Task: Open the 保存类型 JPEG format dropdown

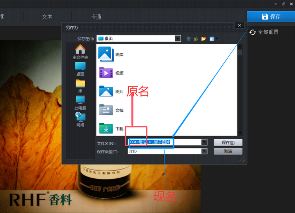Action: tap(204, 151)
